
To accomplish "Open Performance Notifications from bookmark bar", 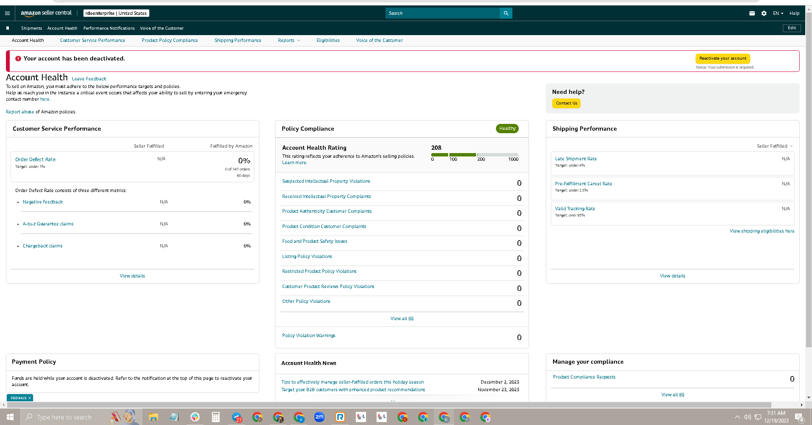I will coord(109,28).
